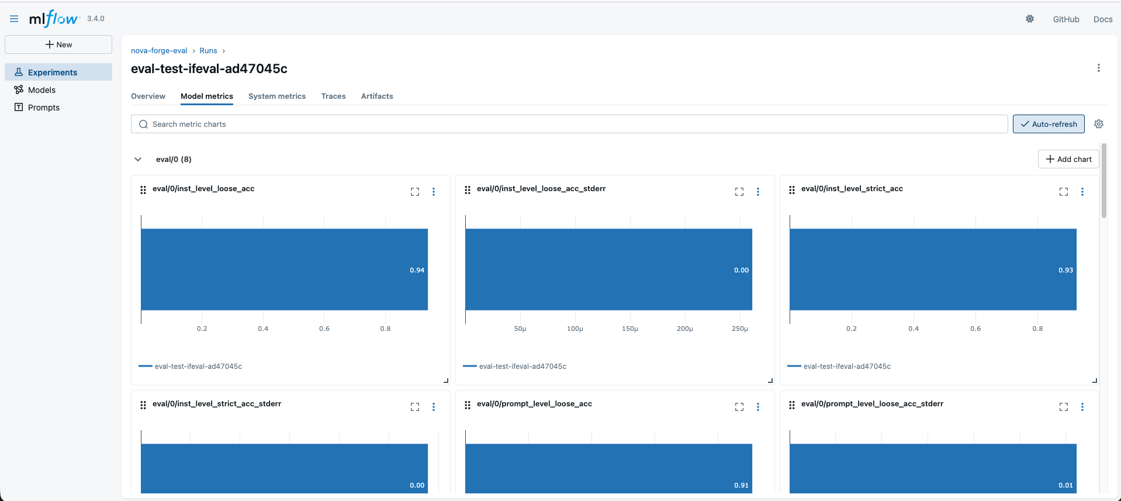Toggle the sidebar hamburger menu
This screenshot has width=1121, height=501.
pyautogui.click(x=14, y=19)
